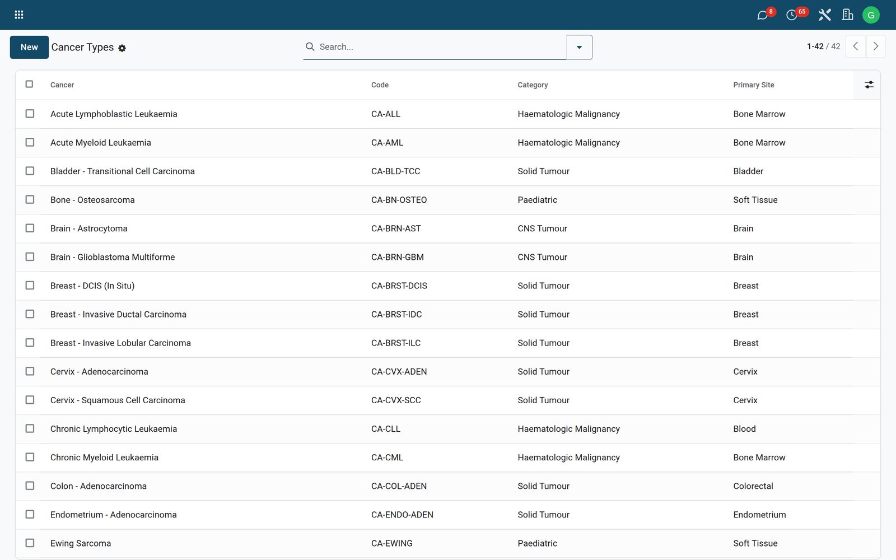Check the Colon - Adenocarcinoma row checkbox
Screen dimensions: 896x560
pos(30,486)
